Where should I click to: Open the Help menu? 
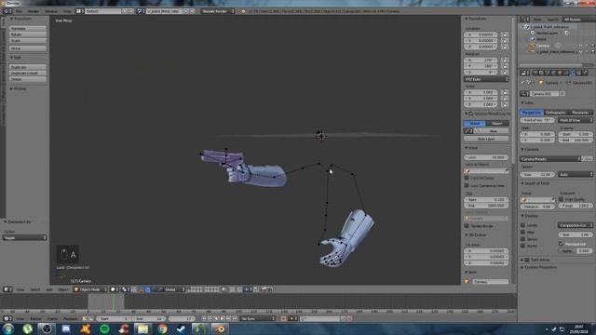click(67, 11)
